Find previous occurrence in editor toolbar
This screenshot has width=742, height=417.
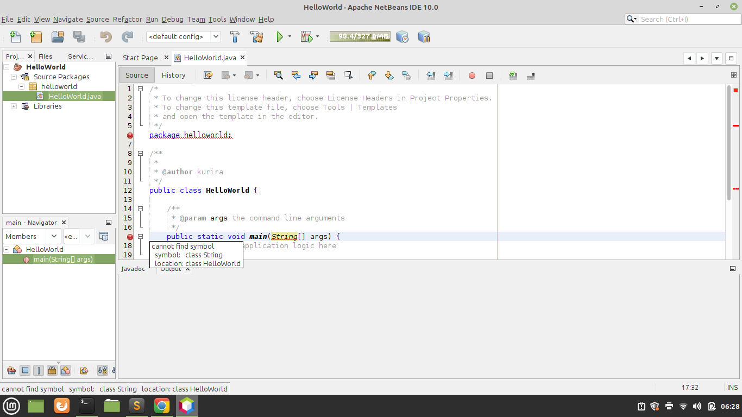point(296,75)
